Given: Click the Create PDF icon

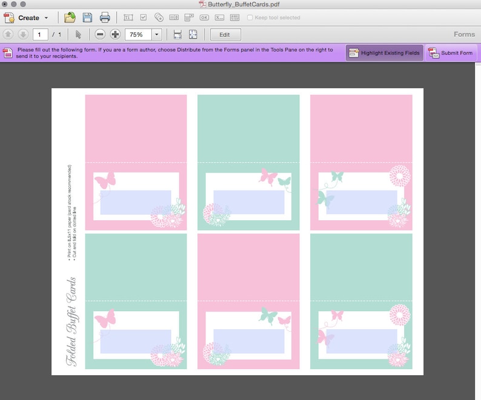Looking at the screenshot, I should [x=9, y=18].
